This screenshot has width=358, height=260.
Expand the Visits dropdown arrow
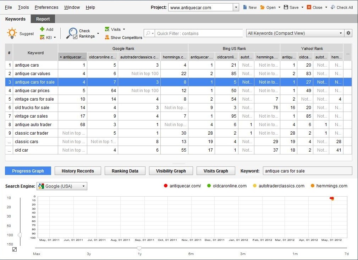(x=124, y=29)
